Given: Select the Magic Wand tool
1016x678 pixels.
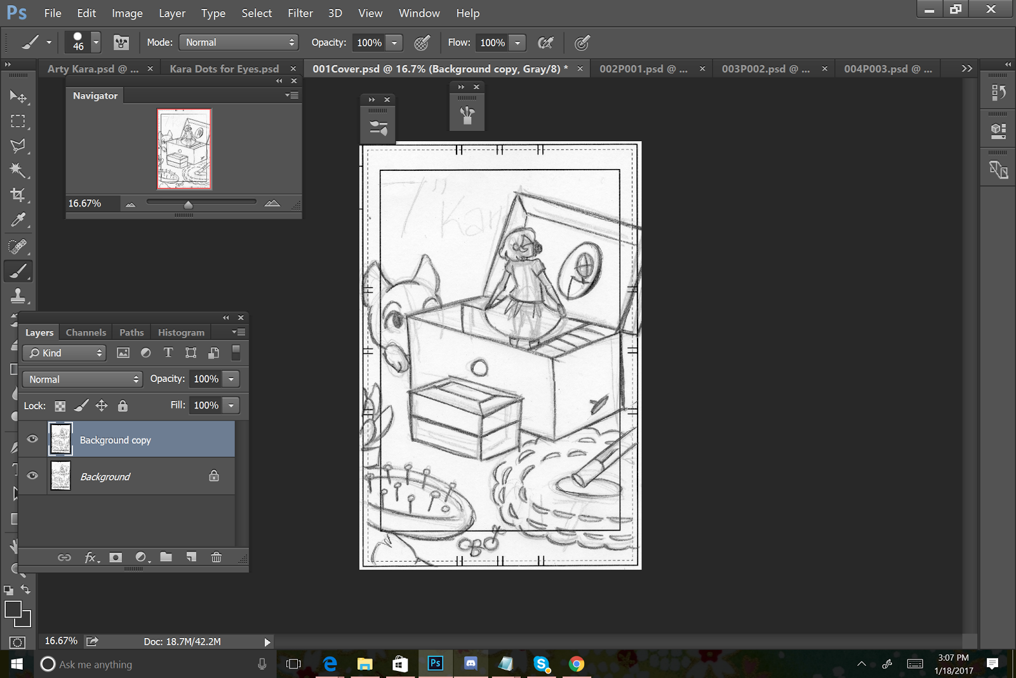Looking at the screenshot, I should coord(18,170).
